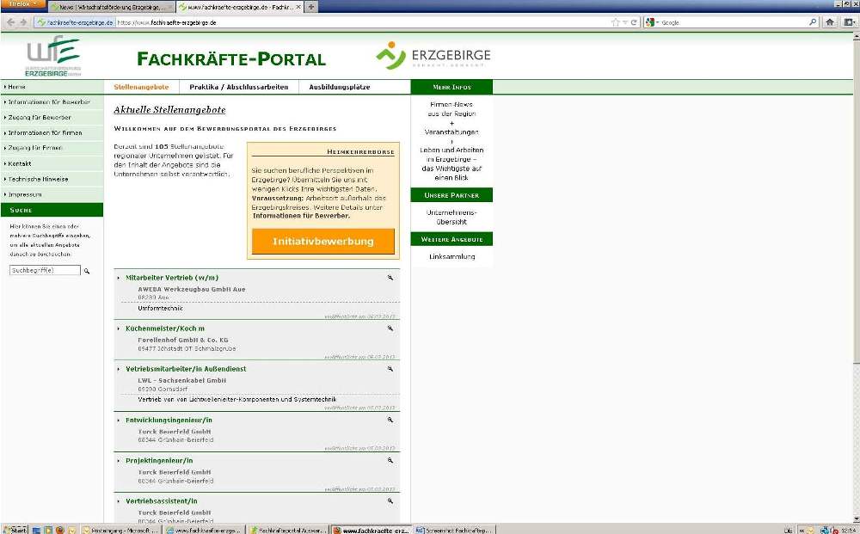Go back with the browser back arrow
Viewport: 860px width, 534px height.
click(x=10, y=22)
